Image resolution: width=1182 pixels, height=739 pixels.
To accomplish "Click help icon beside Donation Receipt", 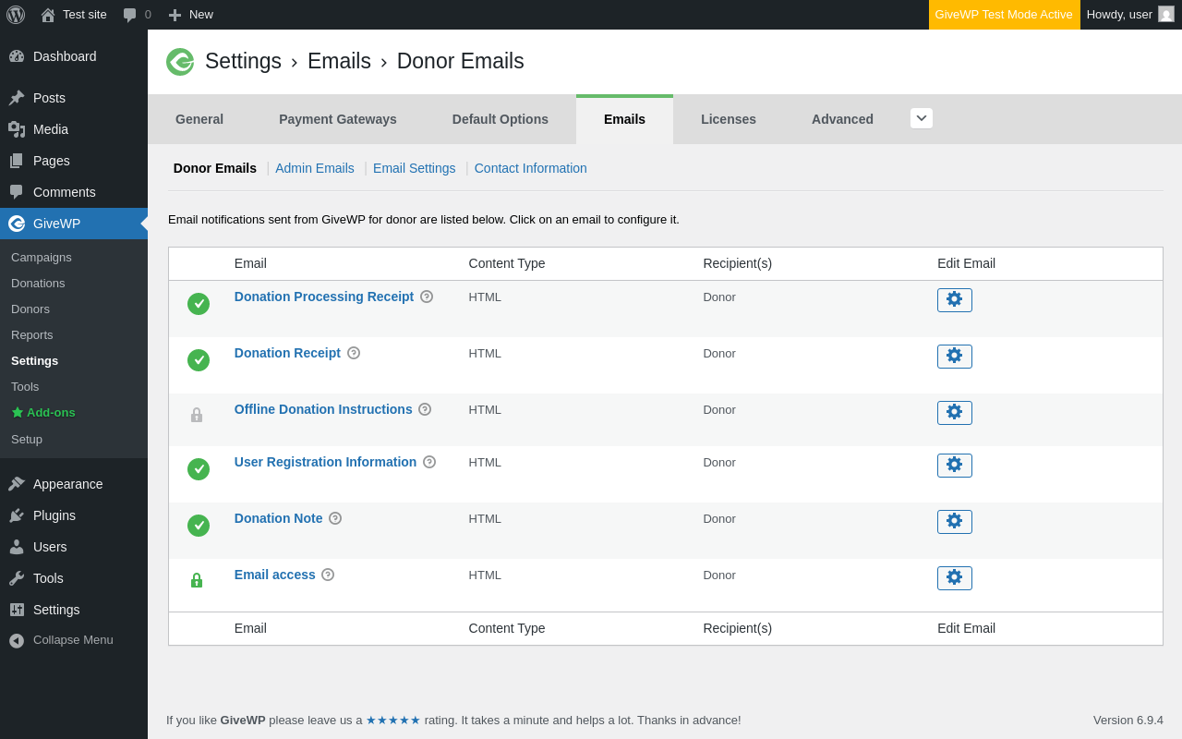I will coord(354,353).
